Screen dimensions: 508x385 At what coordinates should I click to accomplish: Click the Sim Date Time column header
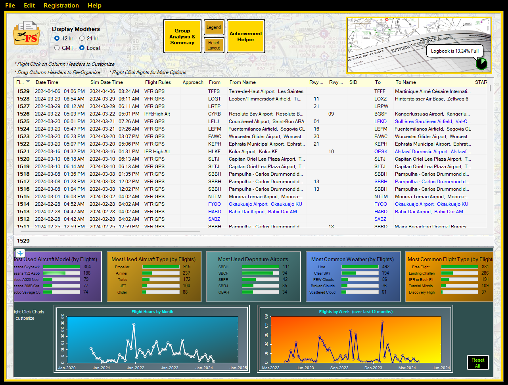coord(107,82)
